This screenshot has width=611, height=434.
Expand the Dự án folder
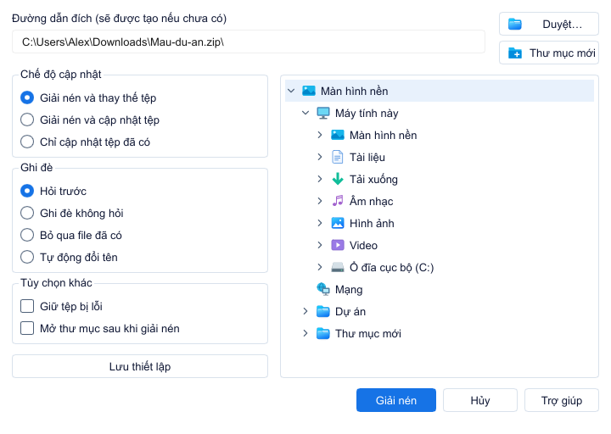[x=305, y=311]
